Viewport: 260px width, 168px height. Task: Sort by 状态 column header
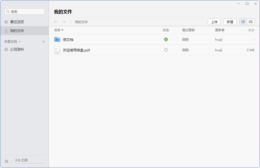click(166, 30)
